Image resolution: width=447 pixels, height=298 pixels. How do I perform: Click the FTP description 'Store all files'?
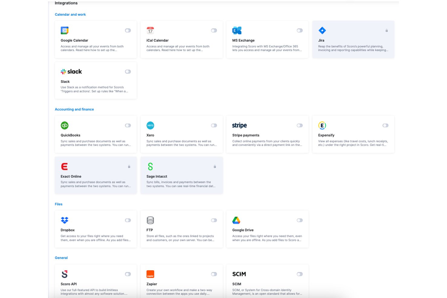point(180,238)
